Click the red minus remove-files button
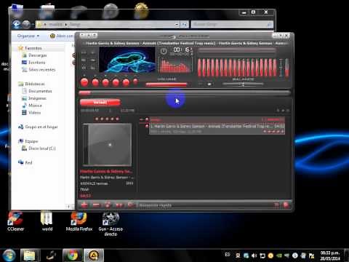 pyautogui.click(x=96, y=205)
